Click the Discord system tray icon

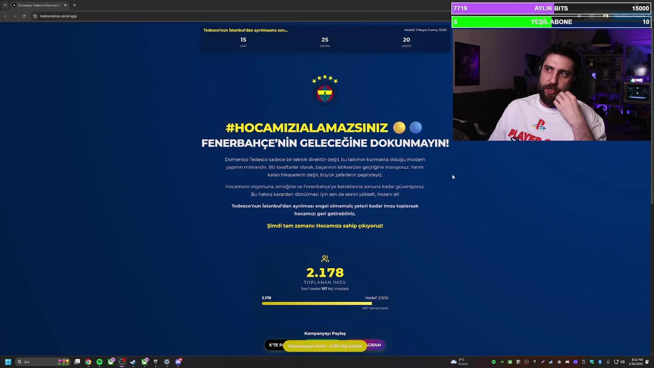(567, 362)
